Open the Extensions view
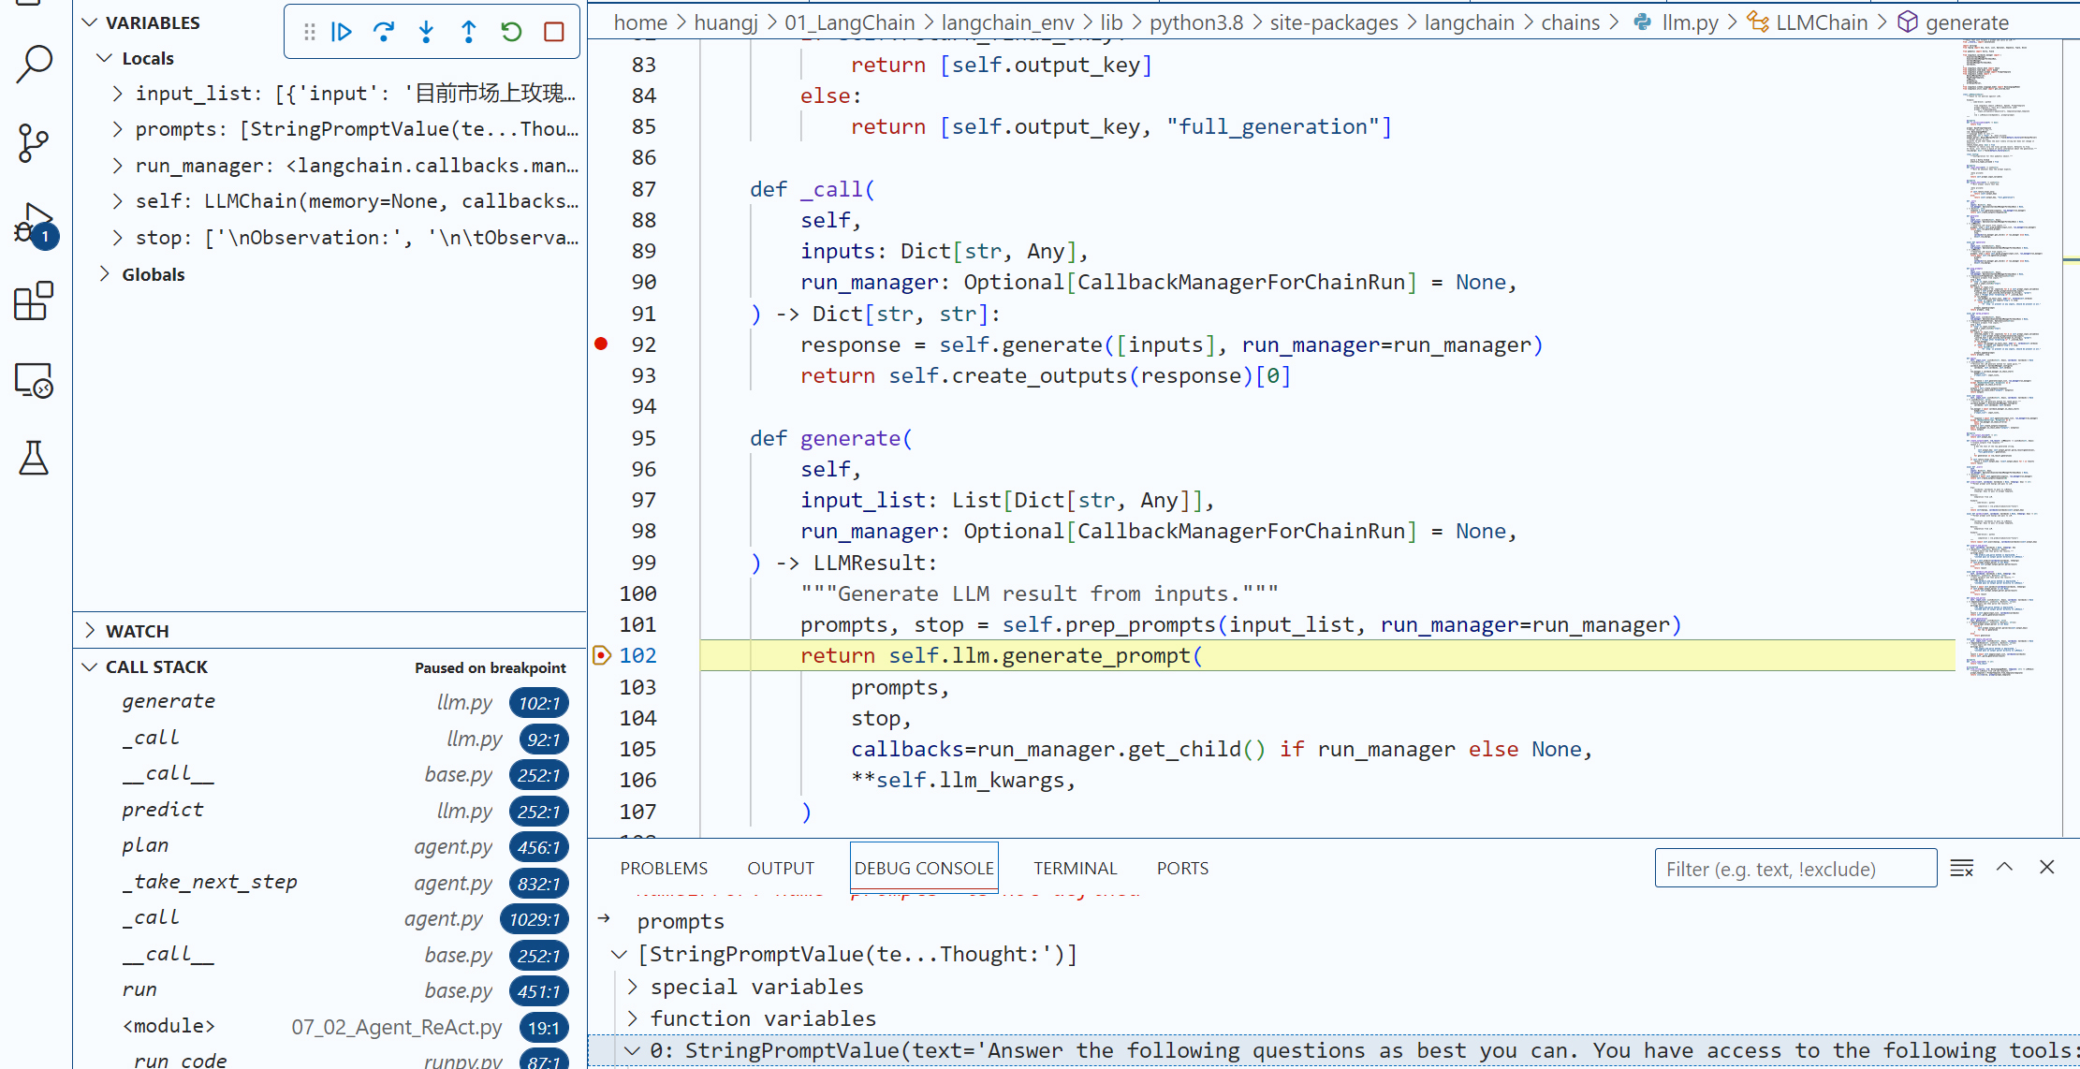Image resolution: width=2080 pixels, height=1069 pixels. point(35,301)
